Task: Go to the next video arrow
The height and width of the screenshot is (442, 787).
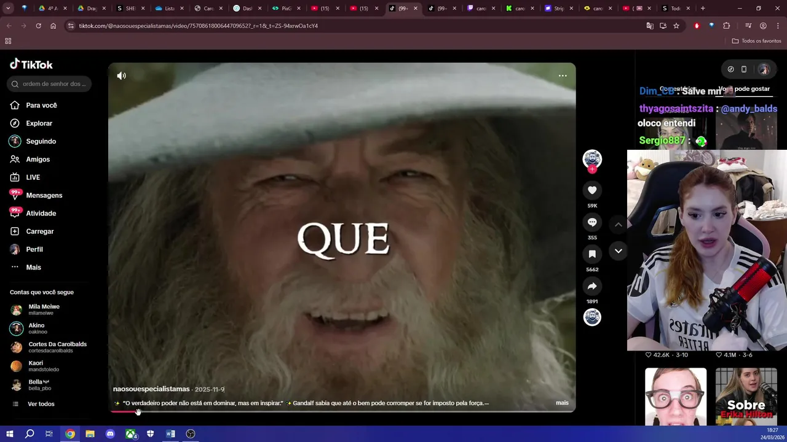Action: (619, 251)
